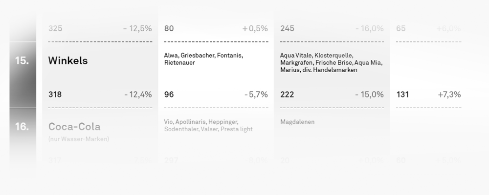Click the value 245 in top row

[287, 29]
